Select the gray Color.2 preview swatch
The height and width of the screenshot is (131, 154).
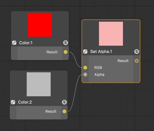(x=39, y=84)
